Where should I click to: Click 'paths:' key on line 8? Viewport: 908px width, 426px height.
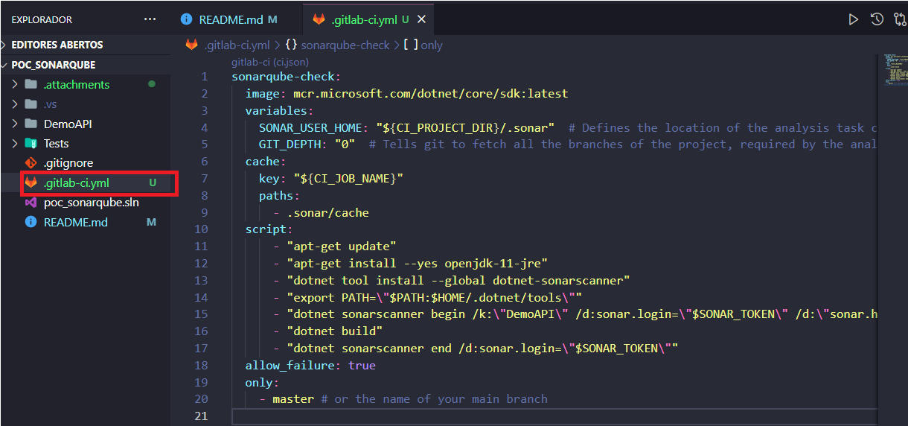point(280,196)
